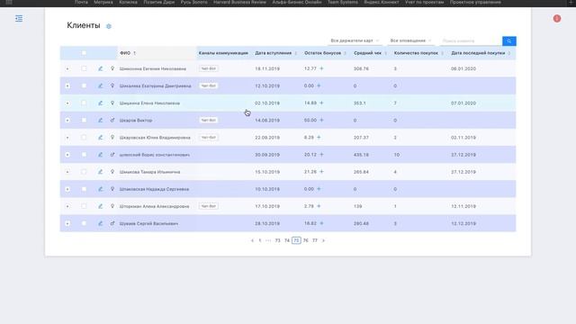Click the blue search magnifier button
This screenshot has height=324, width=576.
coord(508,41)
